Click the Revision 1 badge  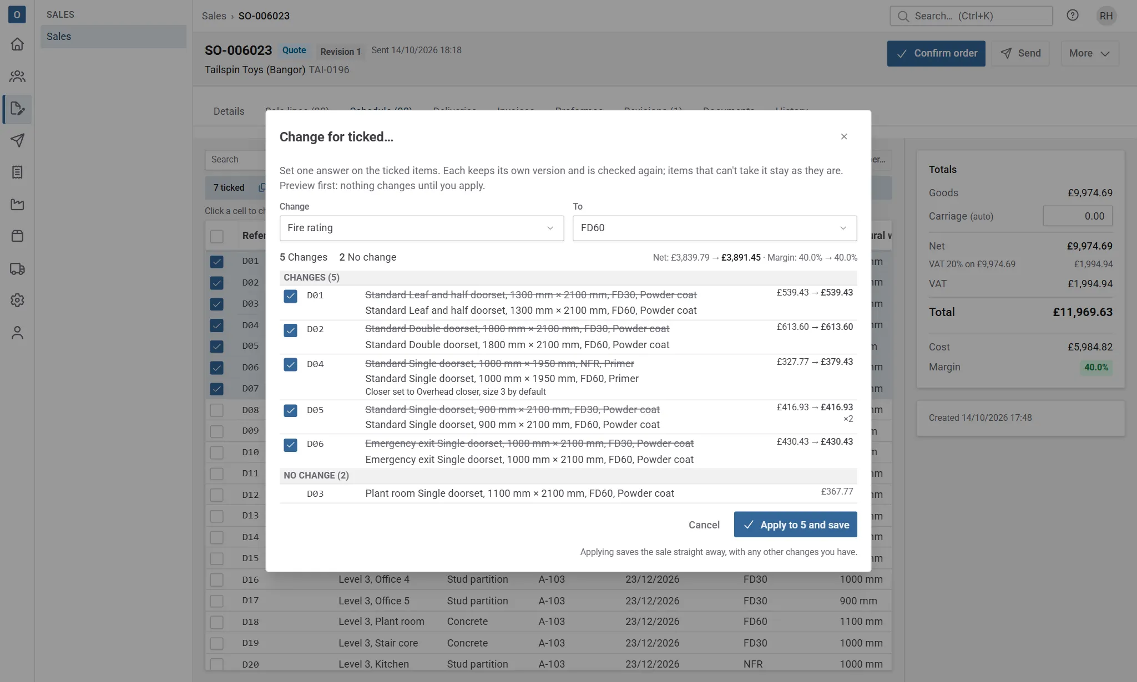click(x=340, y=52)
